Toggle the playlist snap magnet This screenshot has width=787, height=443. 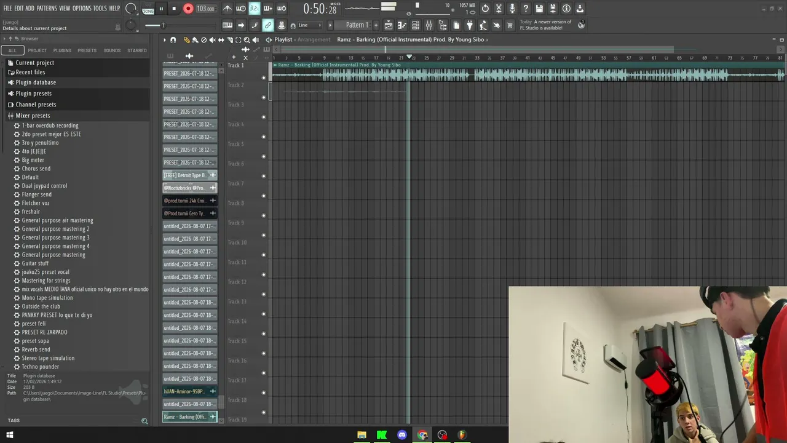point(173,40)
